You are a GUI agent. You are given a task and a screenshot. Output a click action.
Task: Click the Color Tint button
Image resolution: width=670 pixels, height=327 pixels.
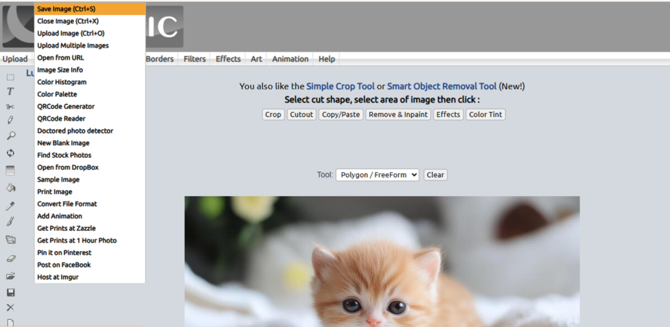tap(486, 114)
